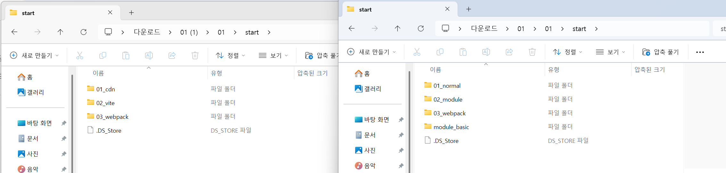Image resolution: width=726 pixels, height=173 pixels.
Task: Click the Rename icon in left window
Action: (149, 55)
